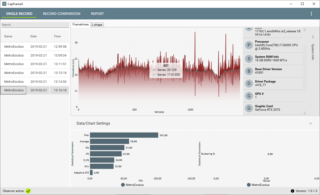Click the system info scroll up arrow
The image size is (320, 195).
[305, 30]
